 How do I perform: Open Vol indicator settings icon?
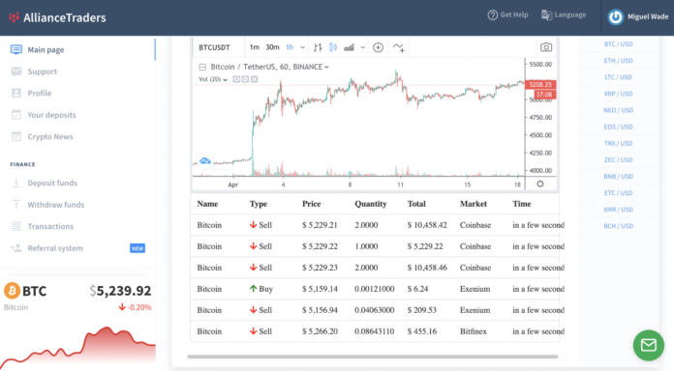pos(245,79)
